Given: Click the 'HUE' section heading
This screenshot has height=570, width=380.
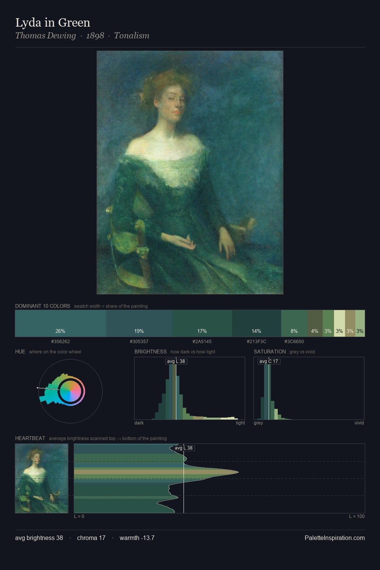Looking at the screenshot, I should point(20,351).
